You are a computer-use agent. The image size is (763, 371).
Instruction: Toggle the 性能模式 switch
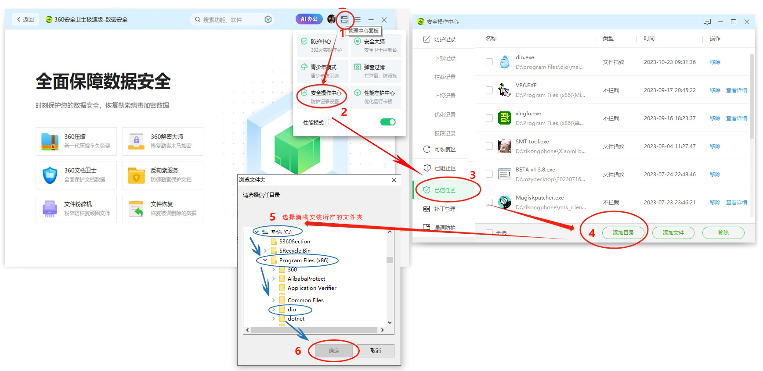click(x=388, y=122)
